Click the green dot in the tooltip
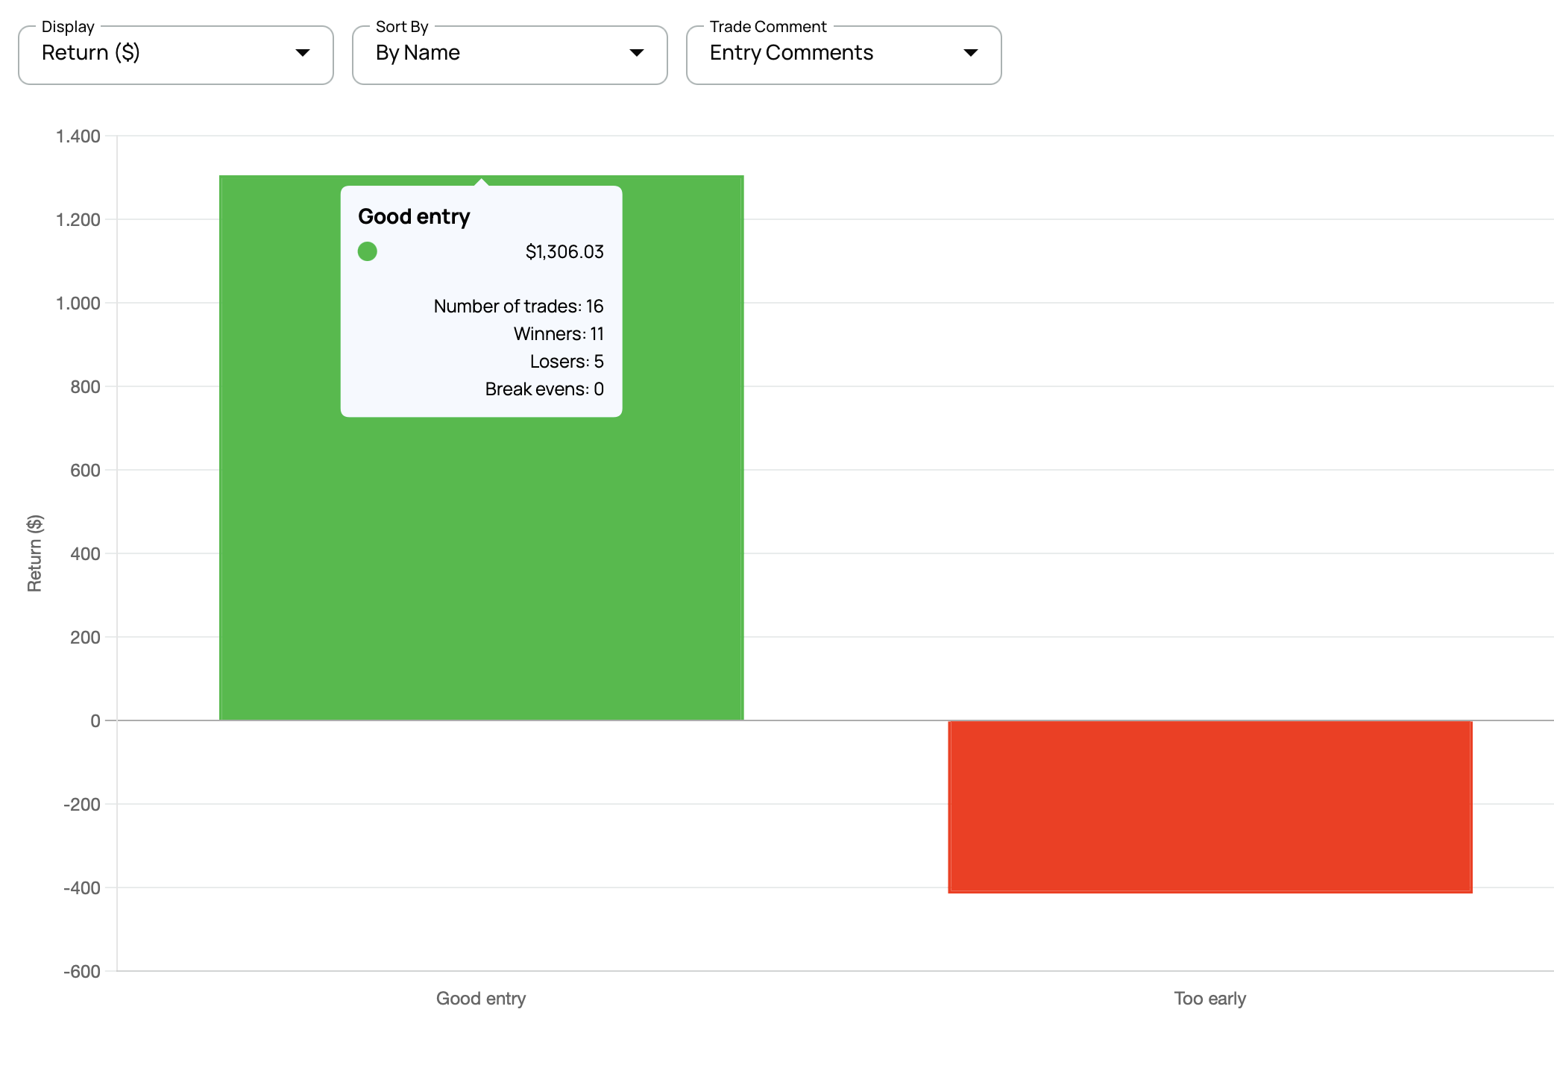1554x1068 pixels. 368,251
